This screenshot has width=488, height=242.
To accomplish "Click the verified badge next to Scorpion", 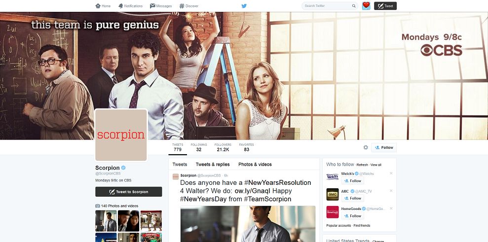I will (123, 168).
